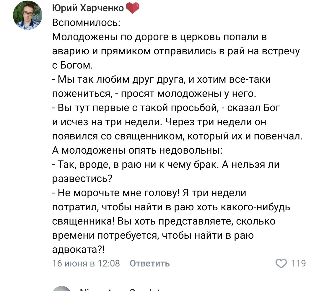Open the profile link Юрий Харченко

click(88, 8)
